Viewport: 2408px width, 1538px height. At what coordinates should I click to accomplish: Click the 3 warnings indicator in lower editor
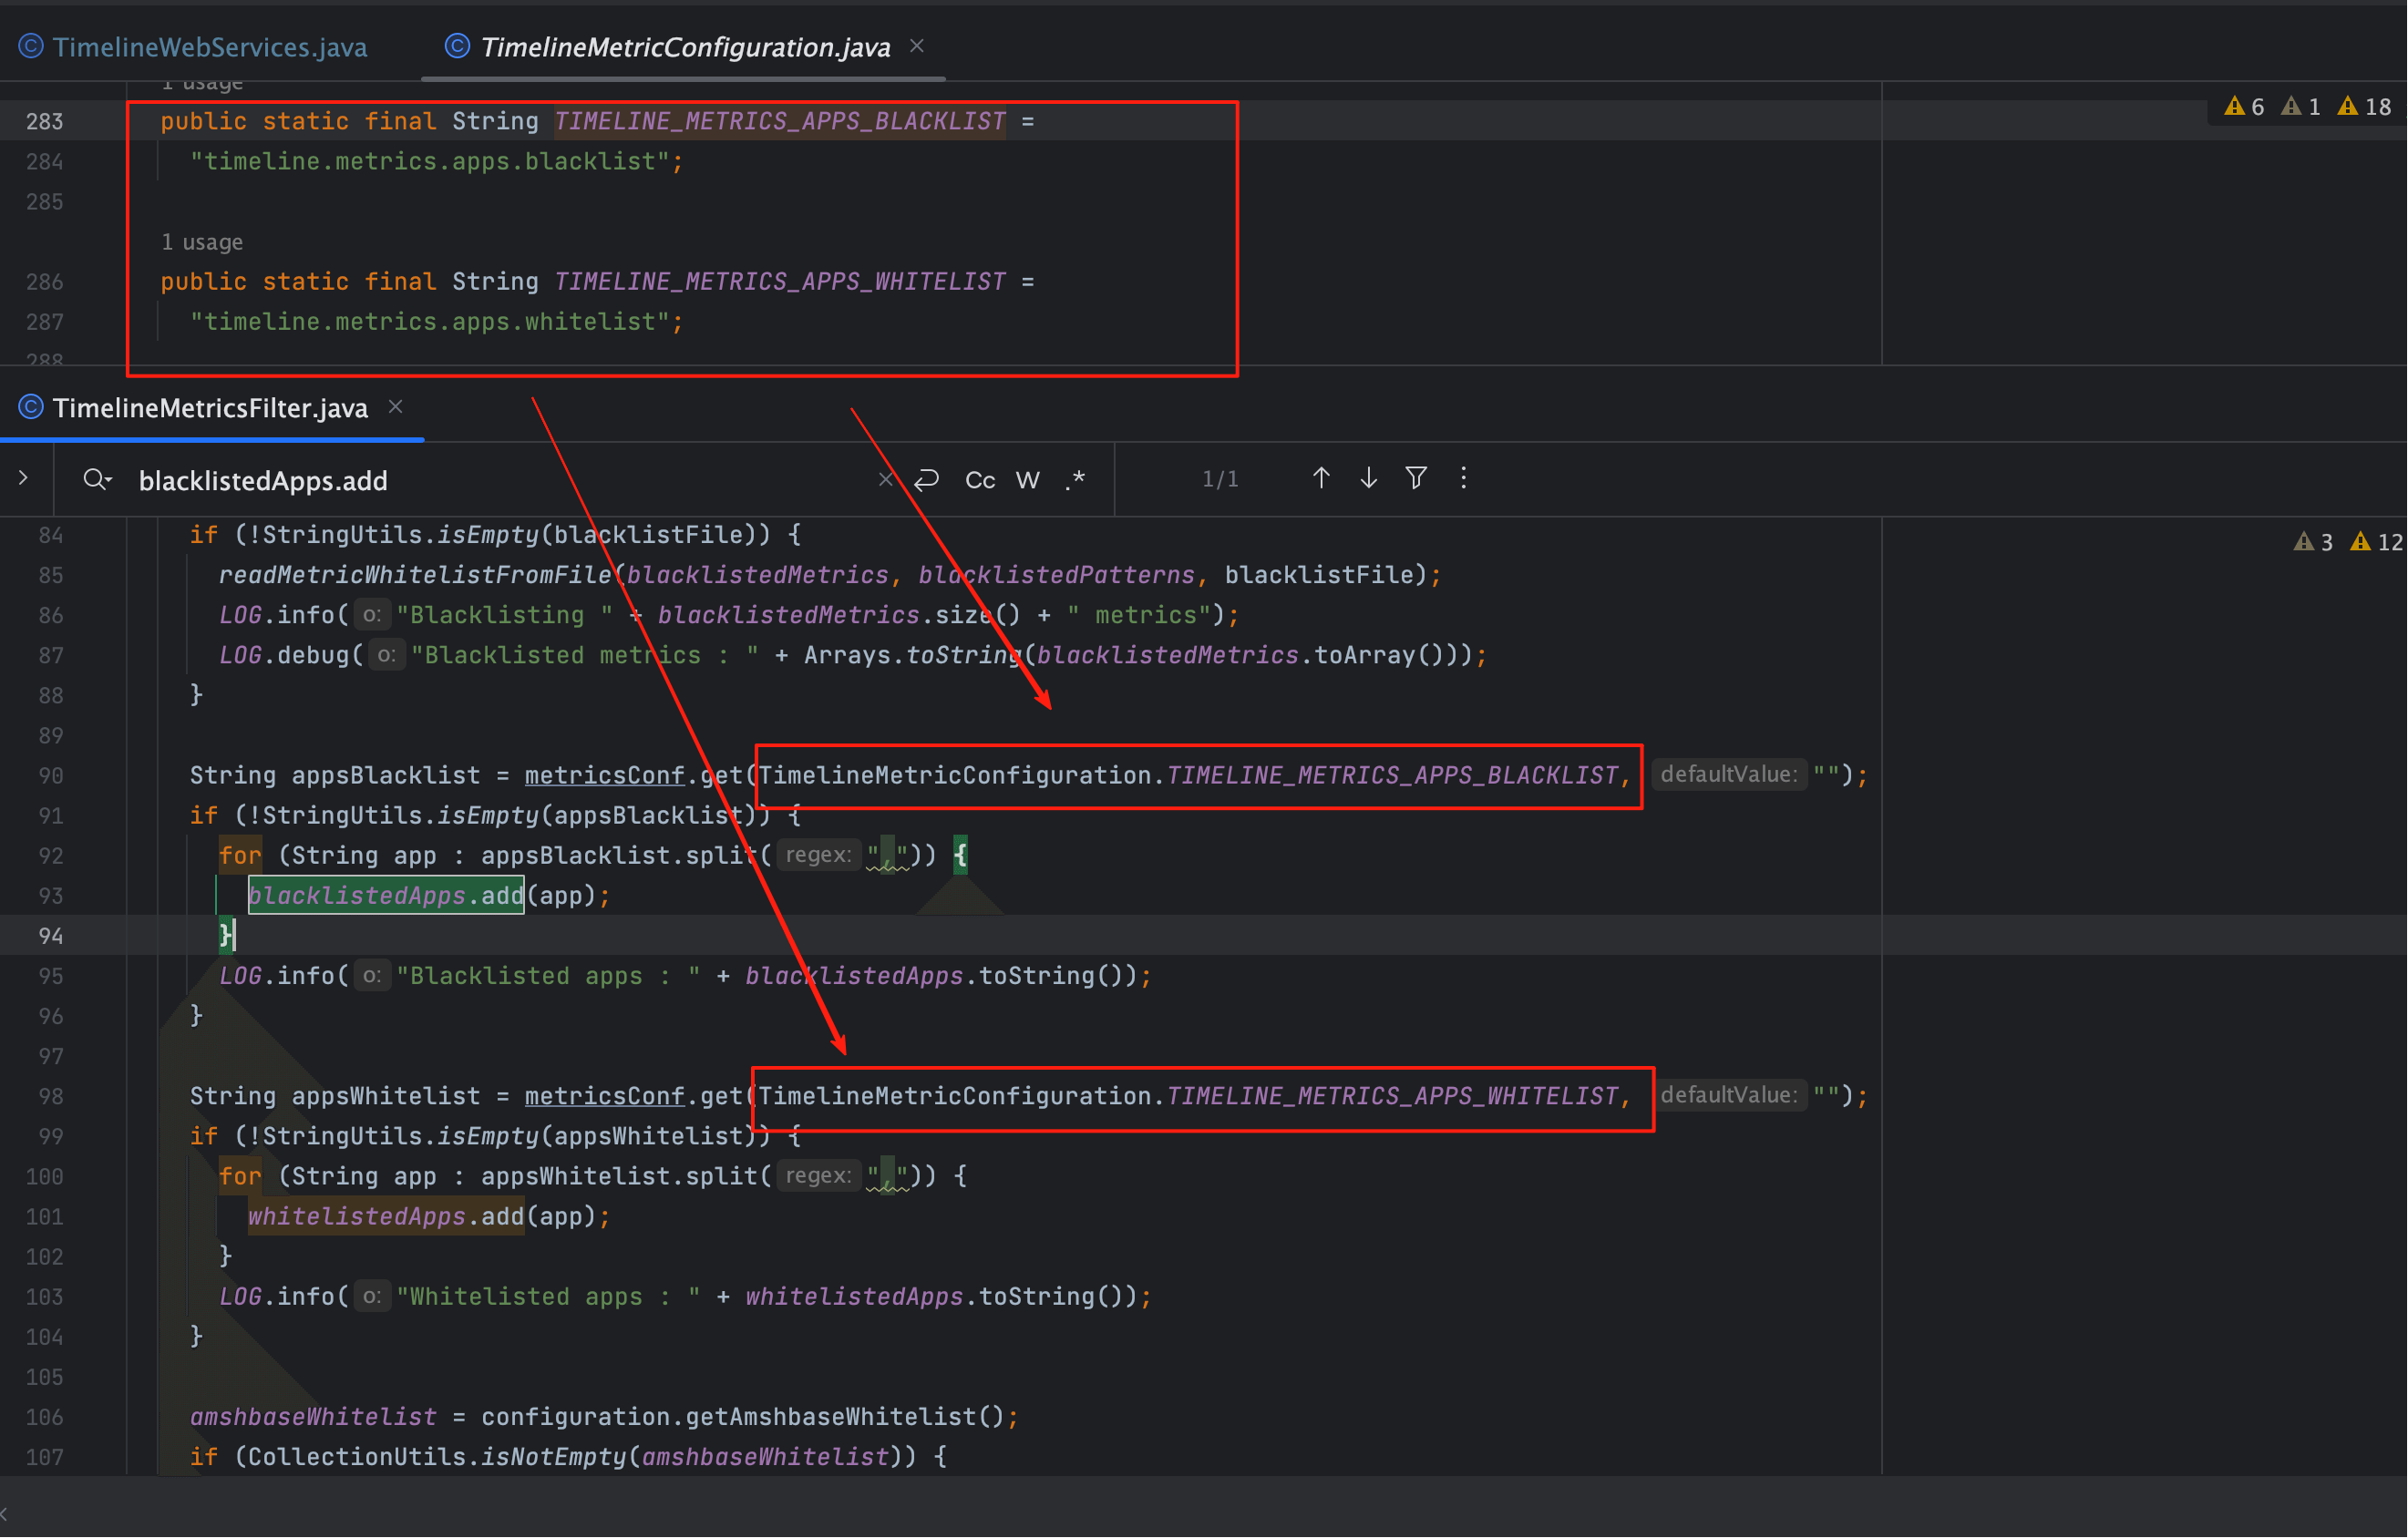coord(2313,542)
